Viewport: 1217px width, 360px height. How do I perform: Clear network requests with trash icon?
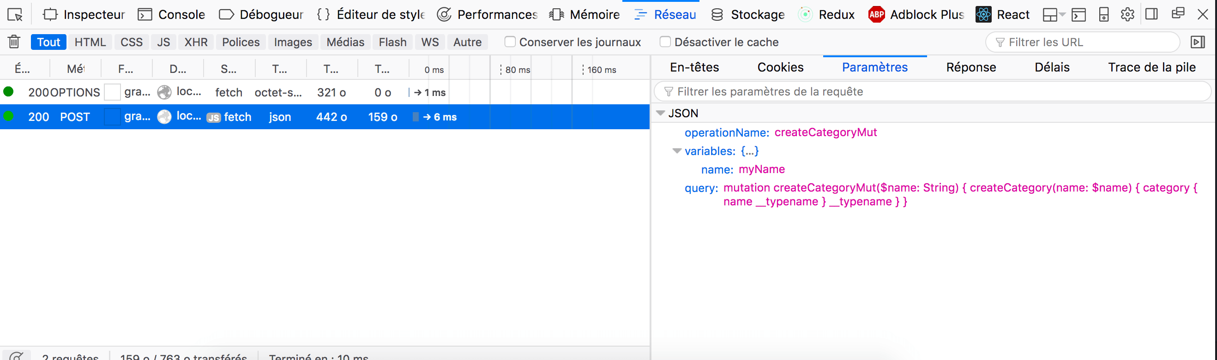pos(14,42)
